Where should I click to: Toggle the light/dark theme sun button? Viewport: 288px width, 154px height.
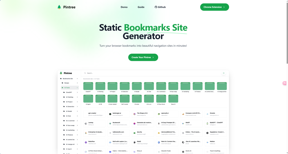point(223,73)
